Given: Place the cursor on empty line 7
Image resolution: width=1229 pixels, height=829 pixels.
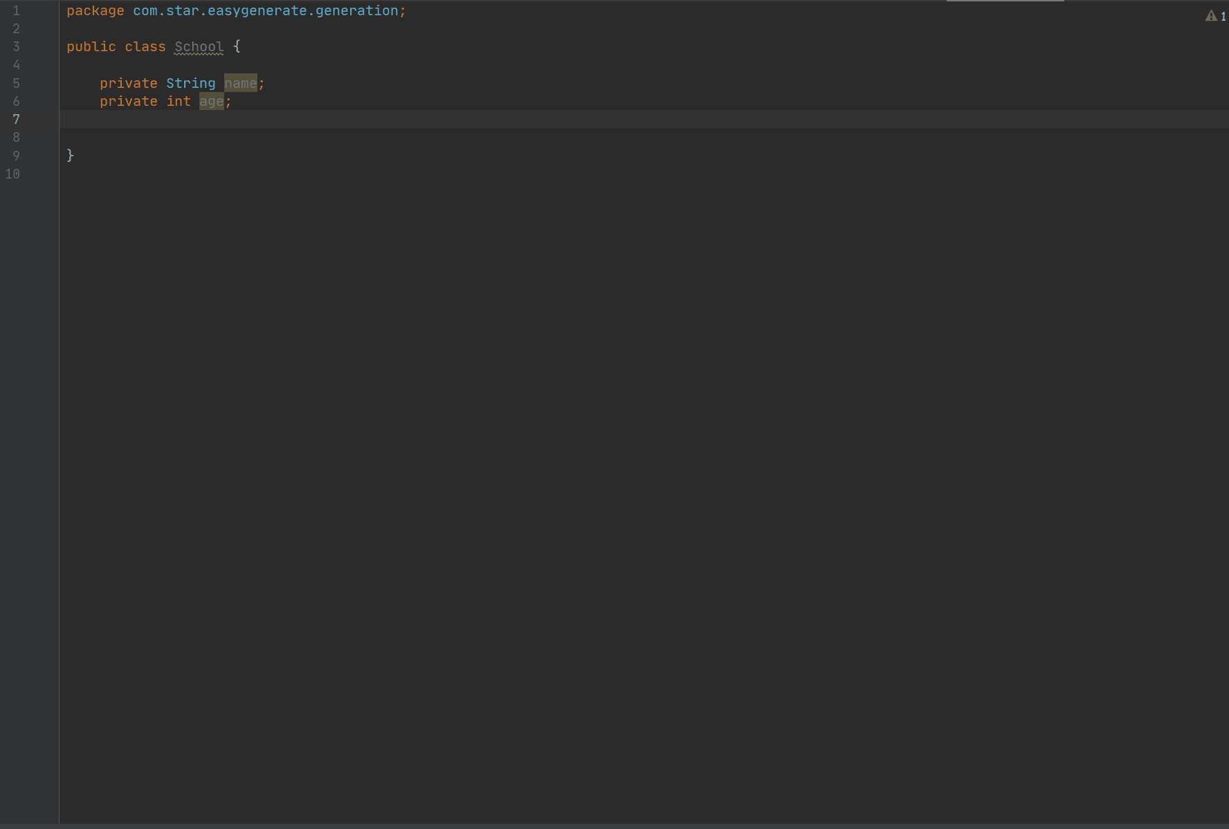Looking at the screenshot, I should 644,119.
